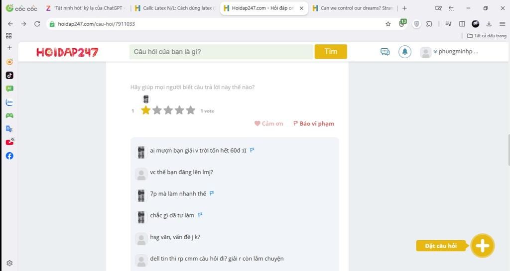Open the browser downloads icon

coord(489,24)
